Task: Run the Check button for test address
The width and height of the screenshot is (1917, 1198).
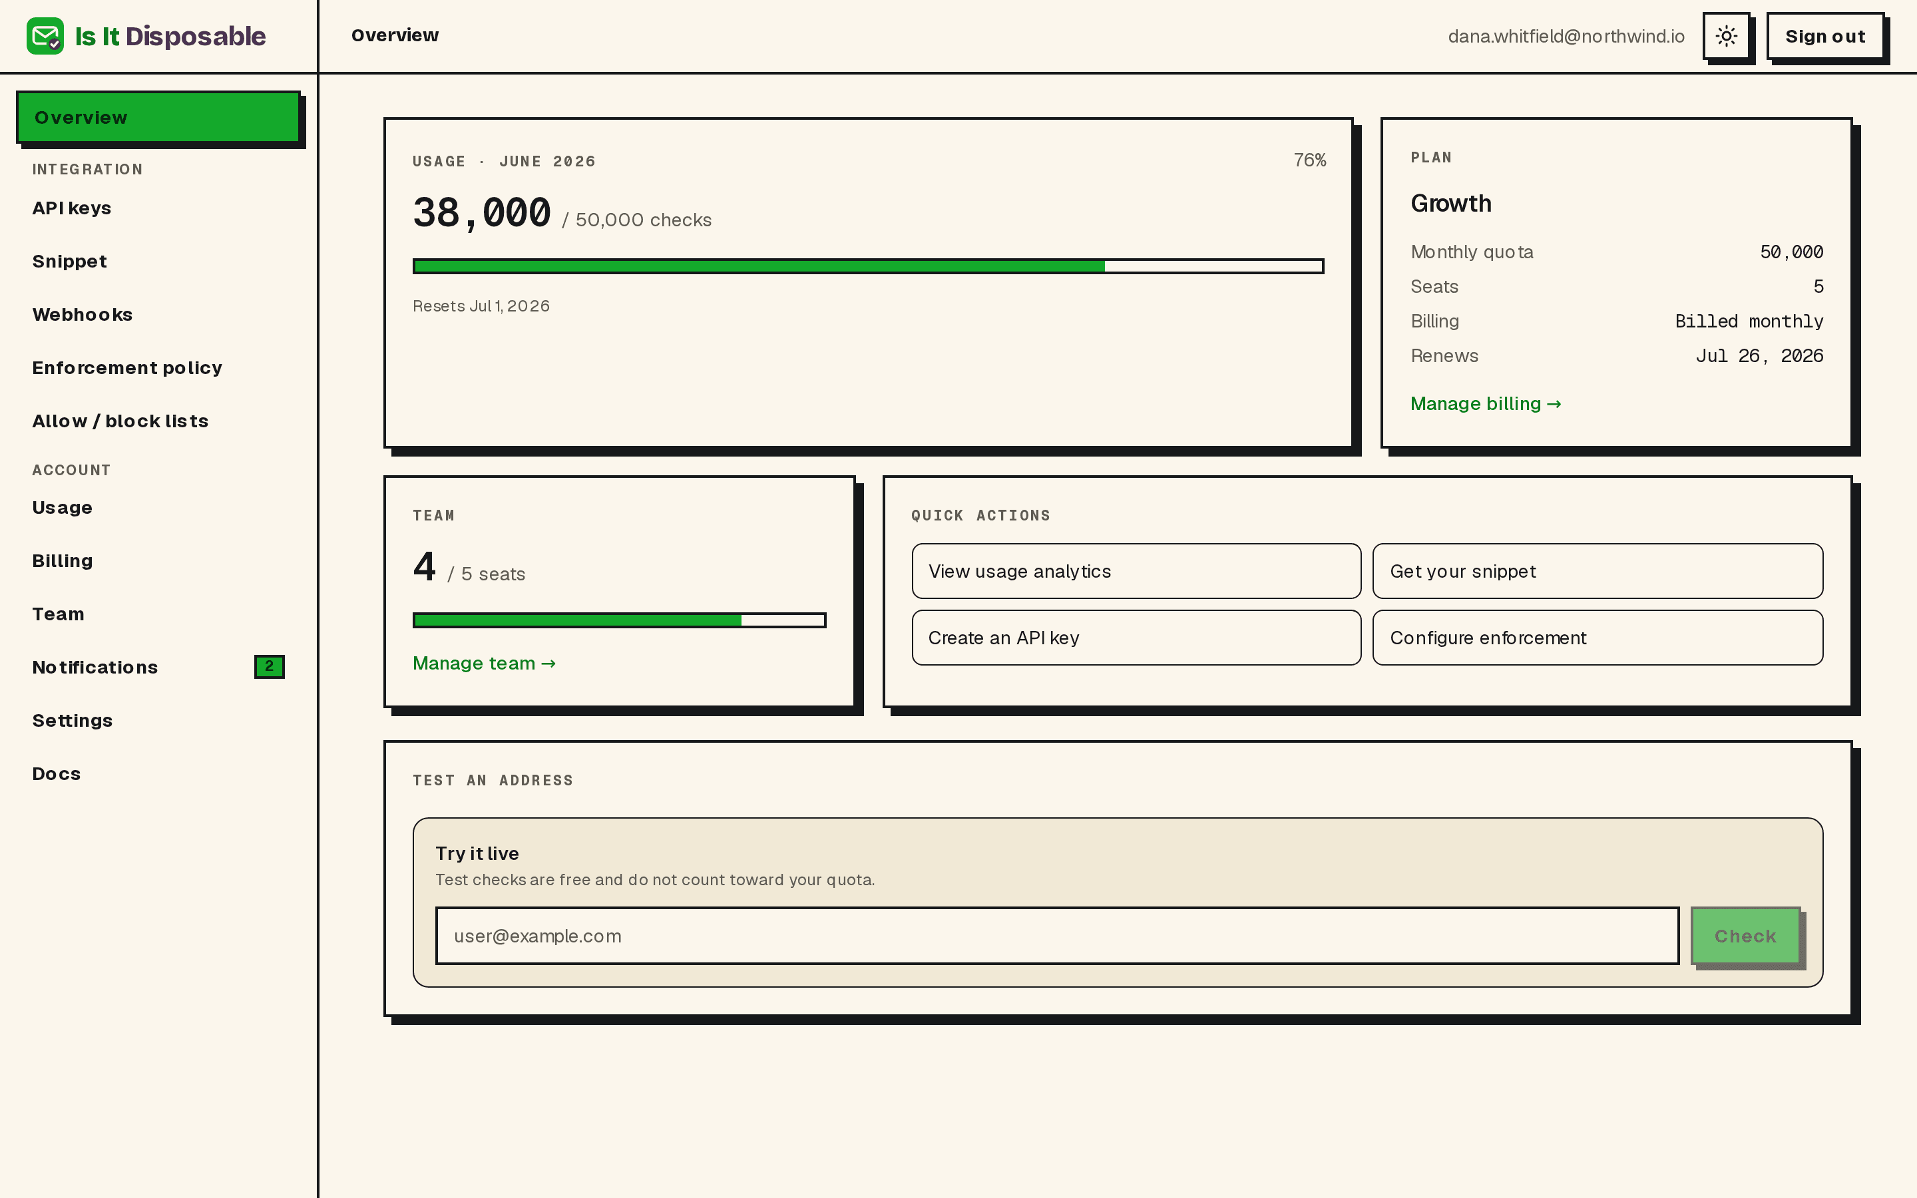Action: (1745, 936)
